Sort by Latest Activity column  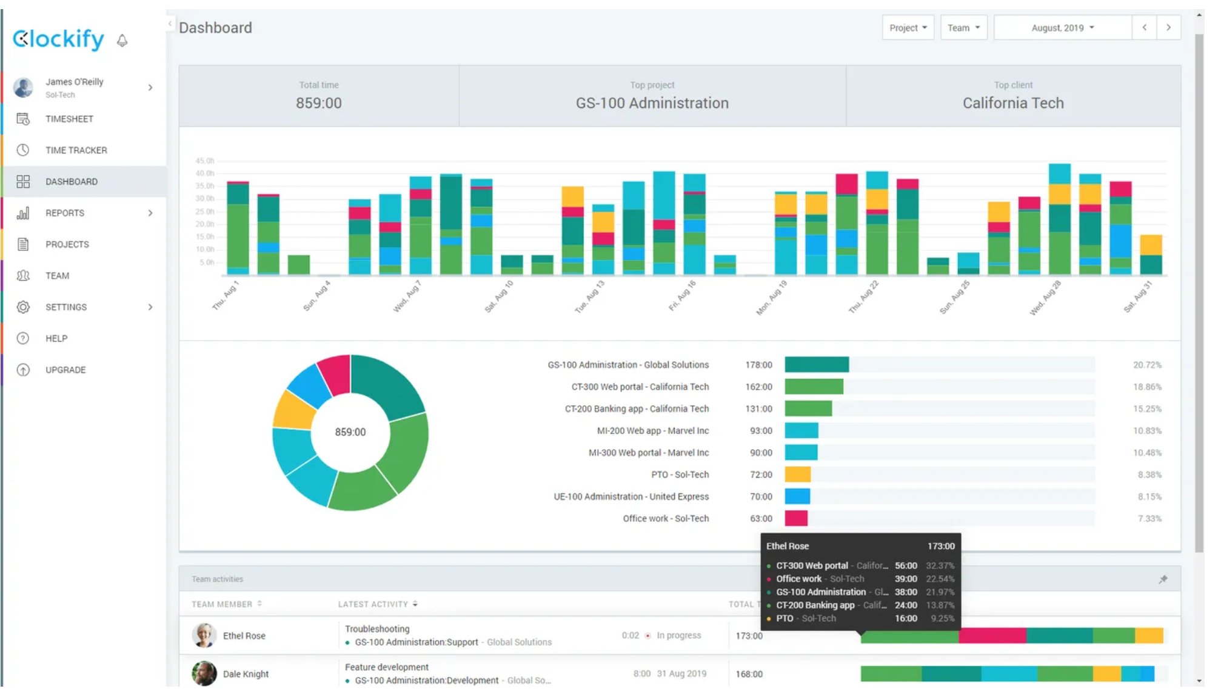(378, 604)
